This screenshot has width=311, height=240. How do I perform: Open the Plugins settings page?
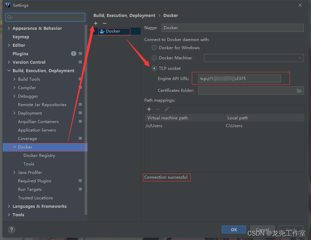click(x=20, y=54)
